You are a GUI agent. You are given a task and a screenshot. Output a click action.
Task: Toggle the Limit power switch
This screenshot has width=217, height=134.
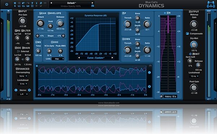tap(190, 54)
